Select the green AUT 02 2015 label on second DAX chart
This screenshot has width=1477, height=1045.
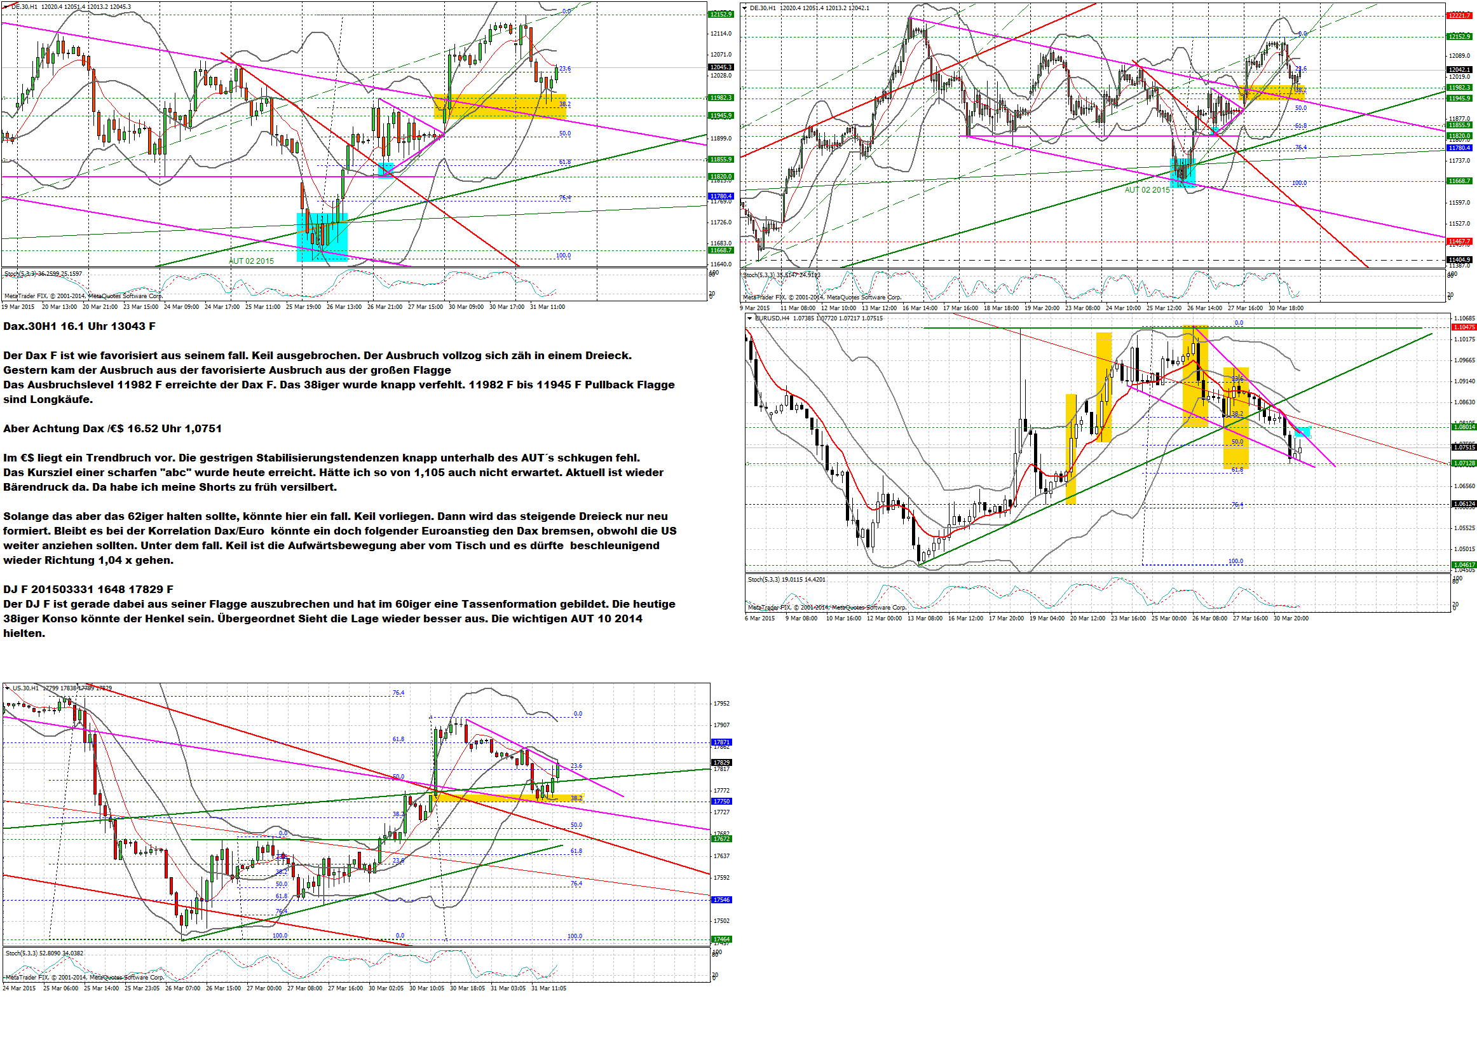click(x=1147, y=190)
